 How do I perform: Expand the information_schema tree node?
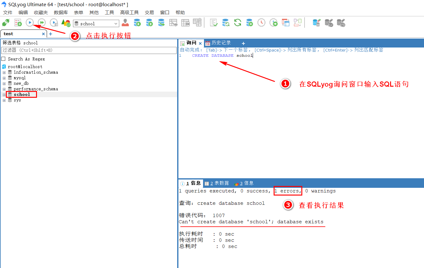click(x=4, y=72)
